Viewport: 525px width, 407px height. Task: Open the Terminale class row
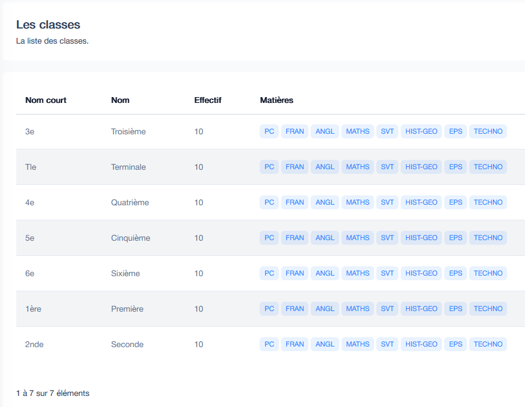(128, 167)
